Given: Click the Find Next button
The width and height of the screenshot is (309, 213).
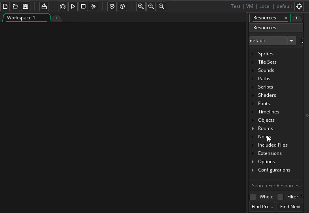Looking at the screenshot, I should tap(290, 207).
